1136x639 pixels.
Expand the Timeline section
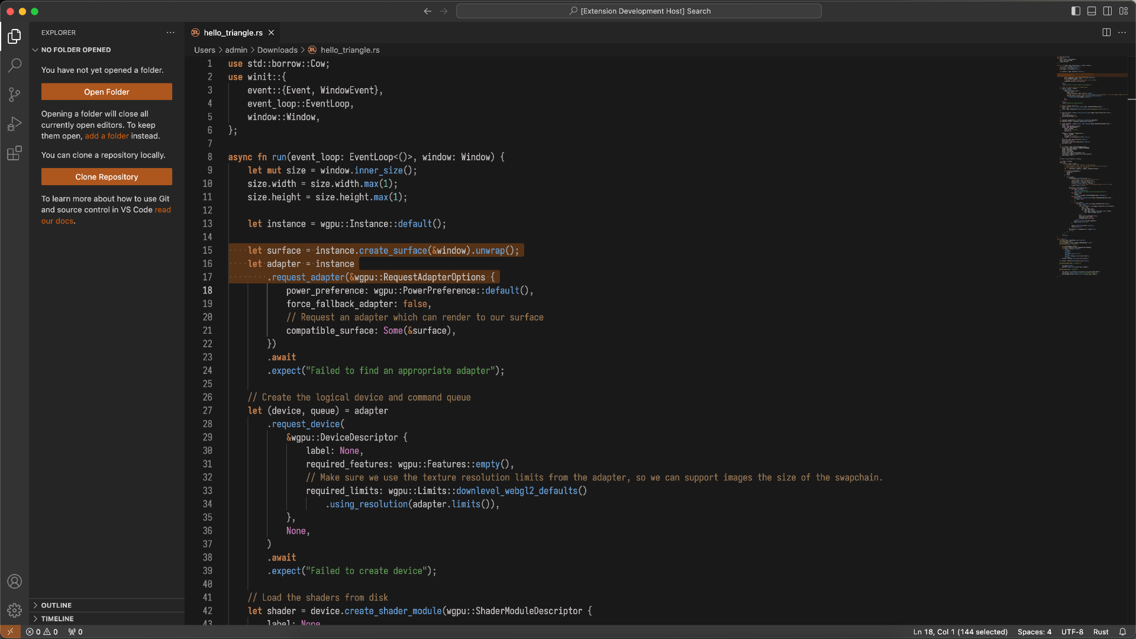click(x=57, y=619)
